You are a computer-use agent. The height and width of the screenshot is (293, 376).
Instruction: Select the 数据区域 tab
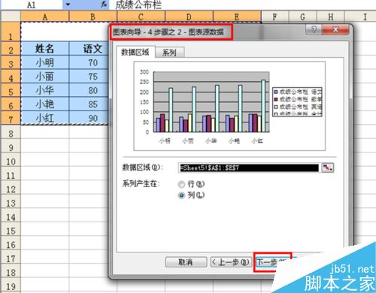[135, 53]
